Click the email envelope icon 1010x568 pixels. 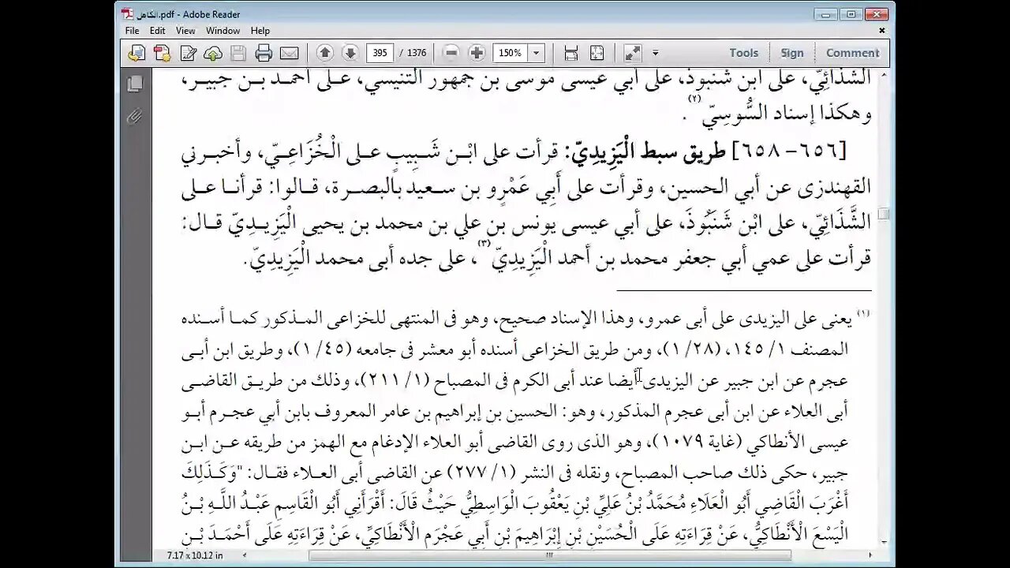pyautogui.click(x=289, y=53)
